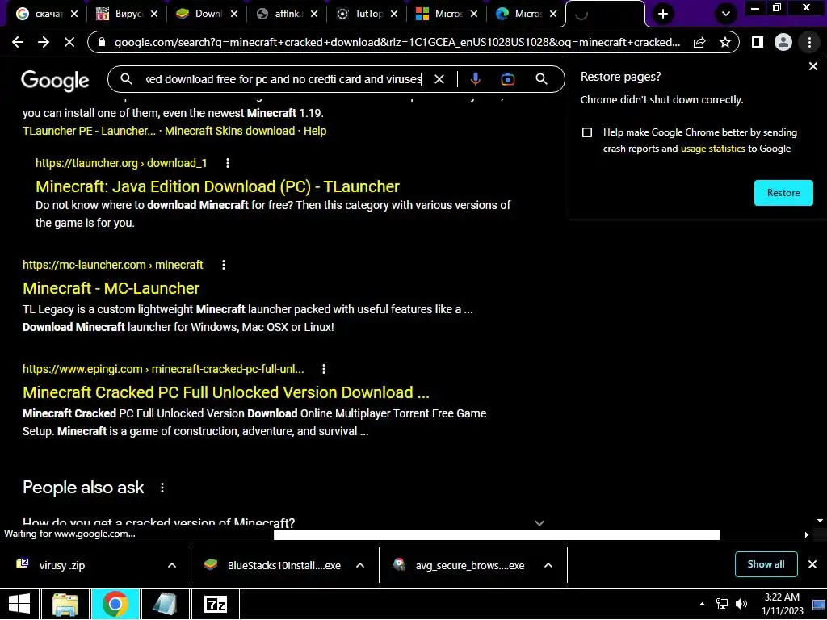Show hidden system tray icons
Screen dimensions: 827x620
(702, 604)
